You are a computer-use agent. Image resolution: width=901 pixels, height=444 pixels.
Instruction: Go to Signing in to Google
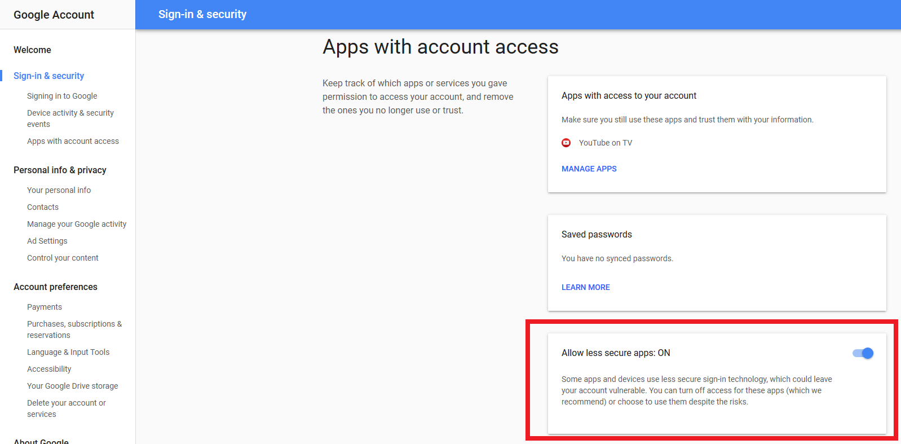tap(62, 96)
